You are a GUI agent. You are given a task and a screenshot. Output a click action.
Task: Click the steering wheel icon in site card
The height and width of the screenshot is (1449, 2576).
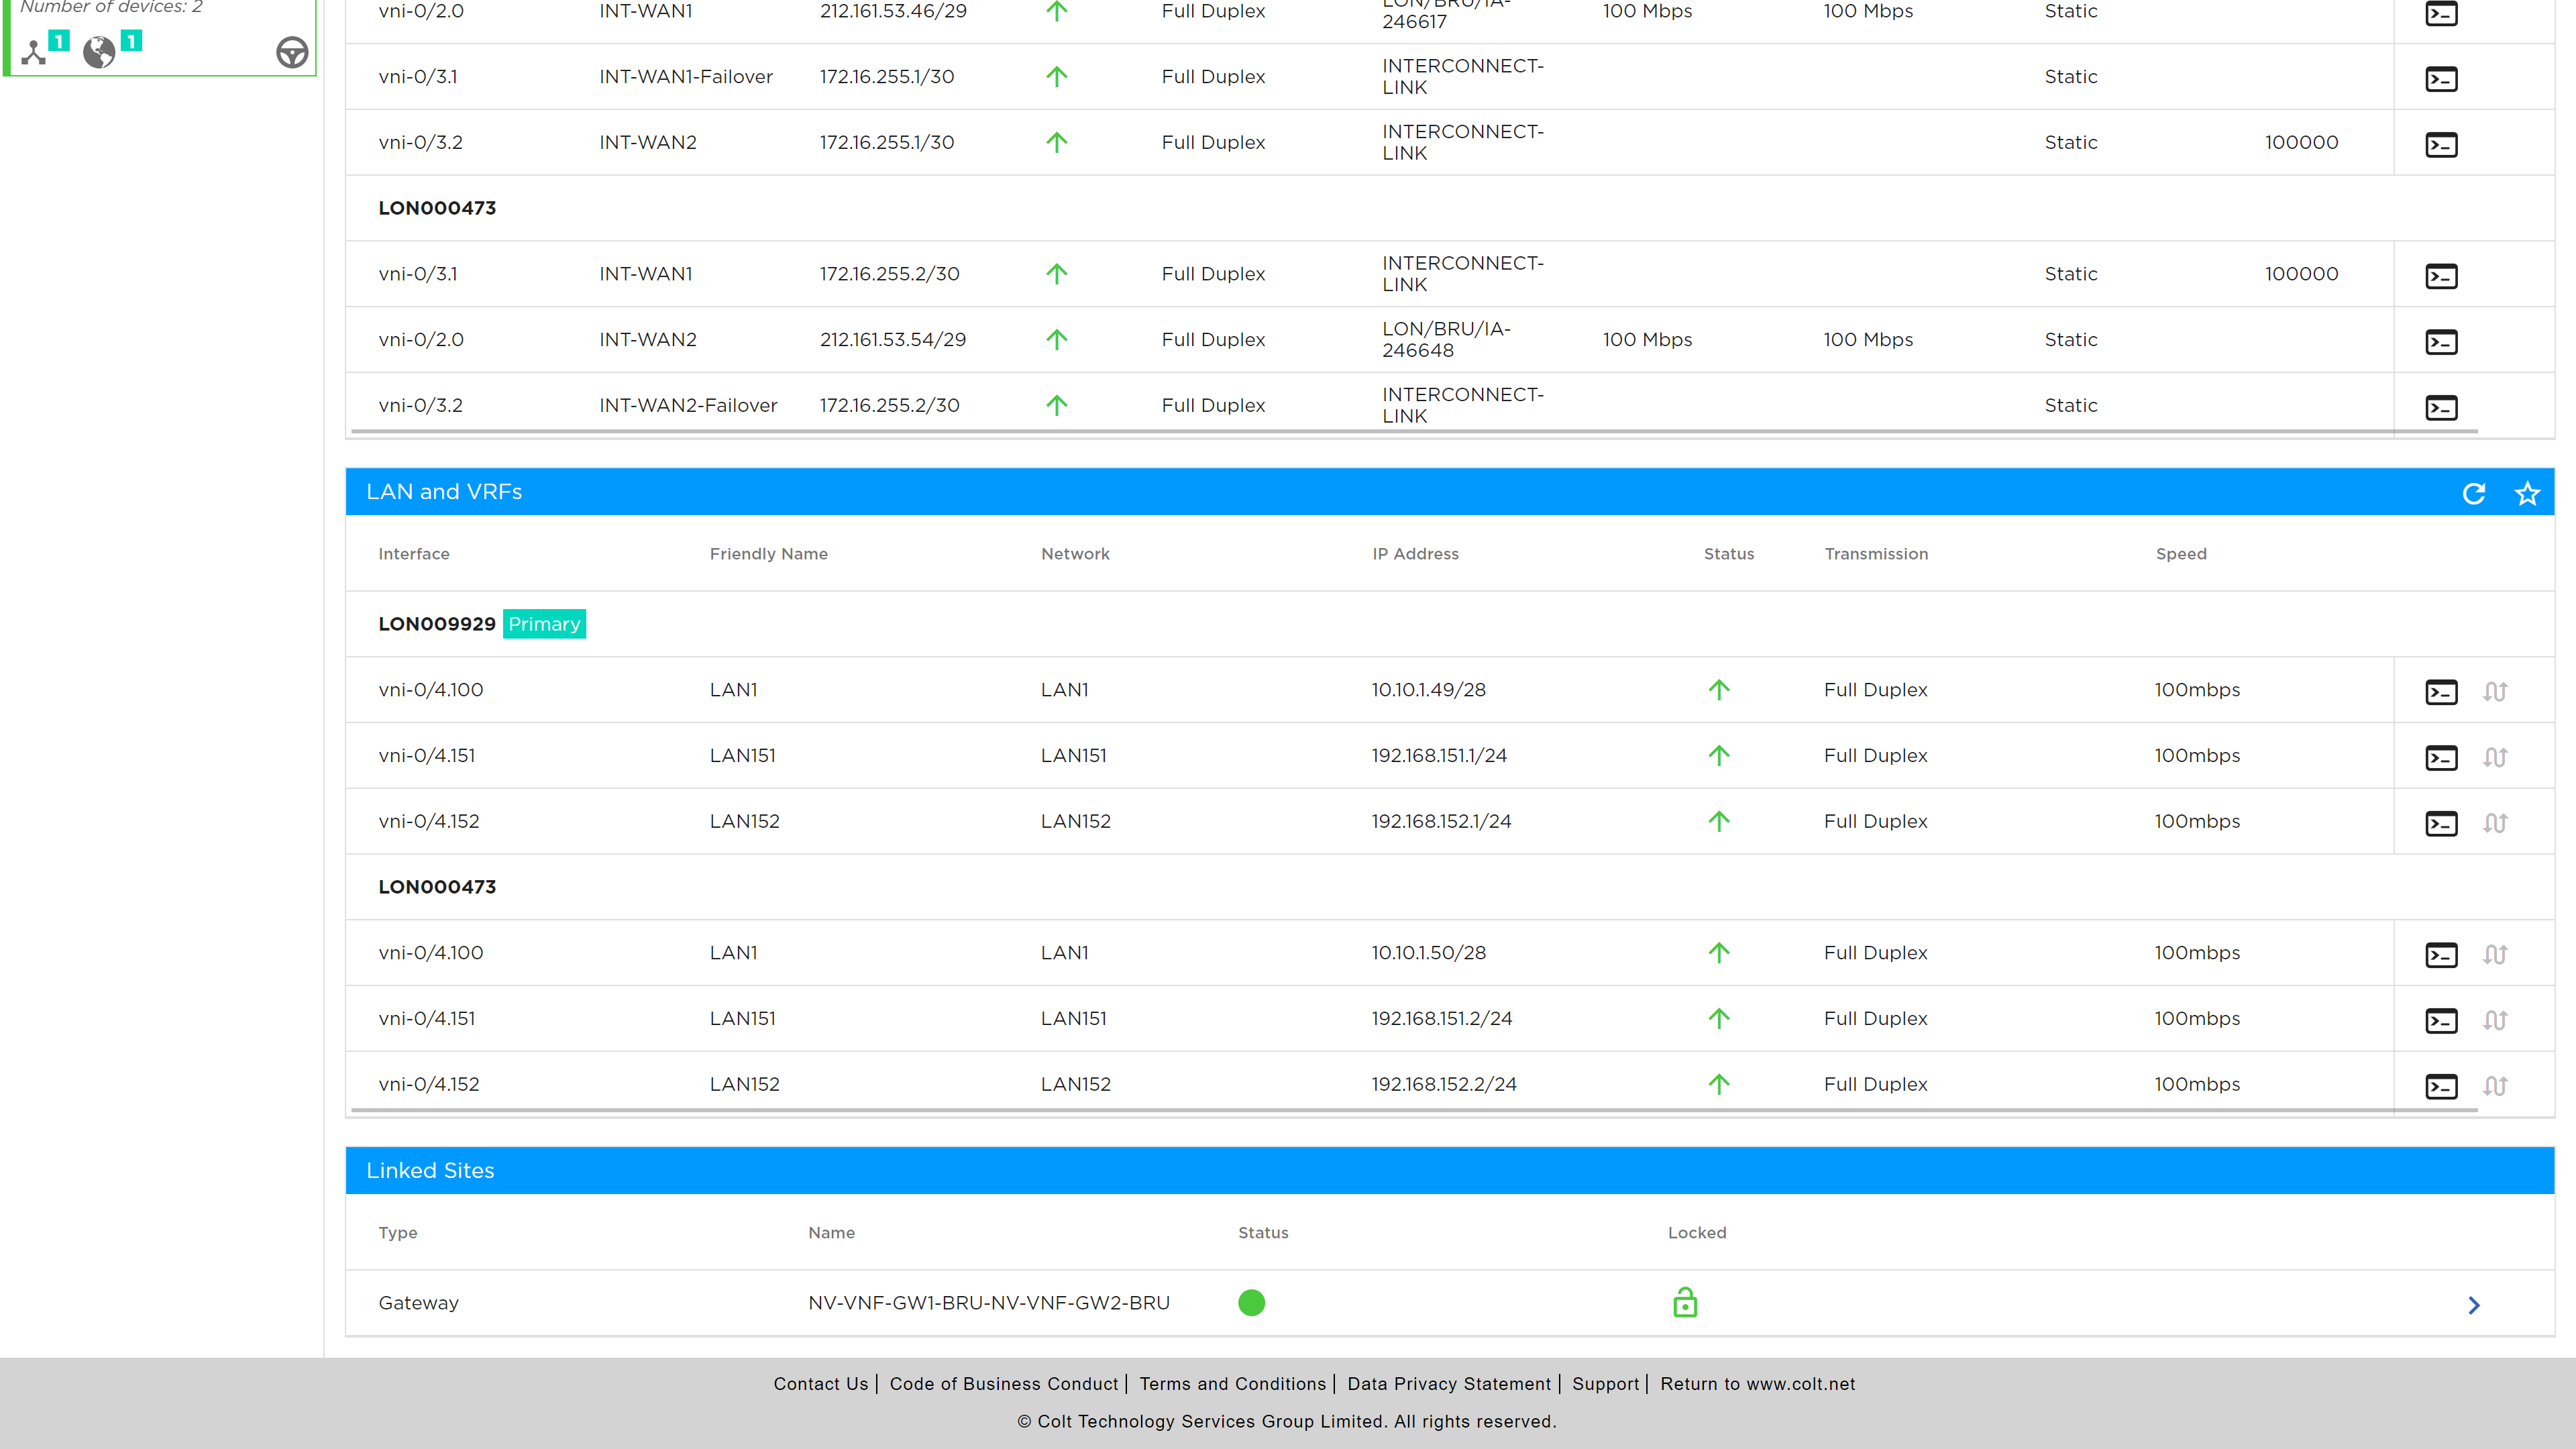pos(292,52)
